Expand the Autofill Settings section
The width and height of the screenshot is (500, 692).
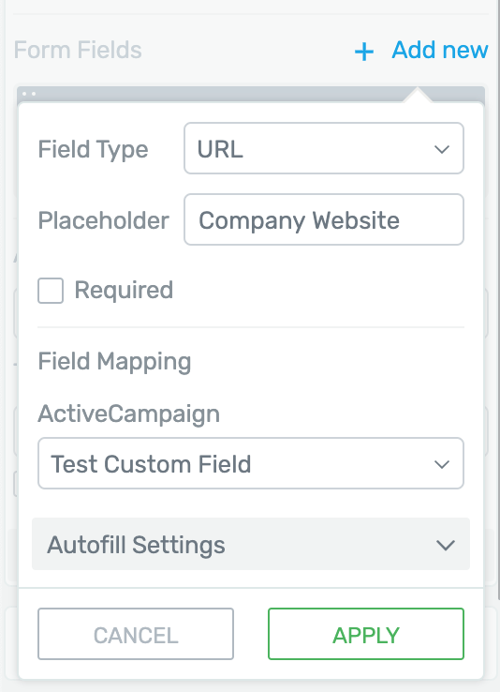click(x=251, y=544)
